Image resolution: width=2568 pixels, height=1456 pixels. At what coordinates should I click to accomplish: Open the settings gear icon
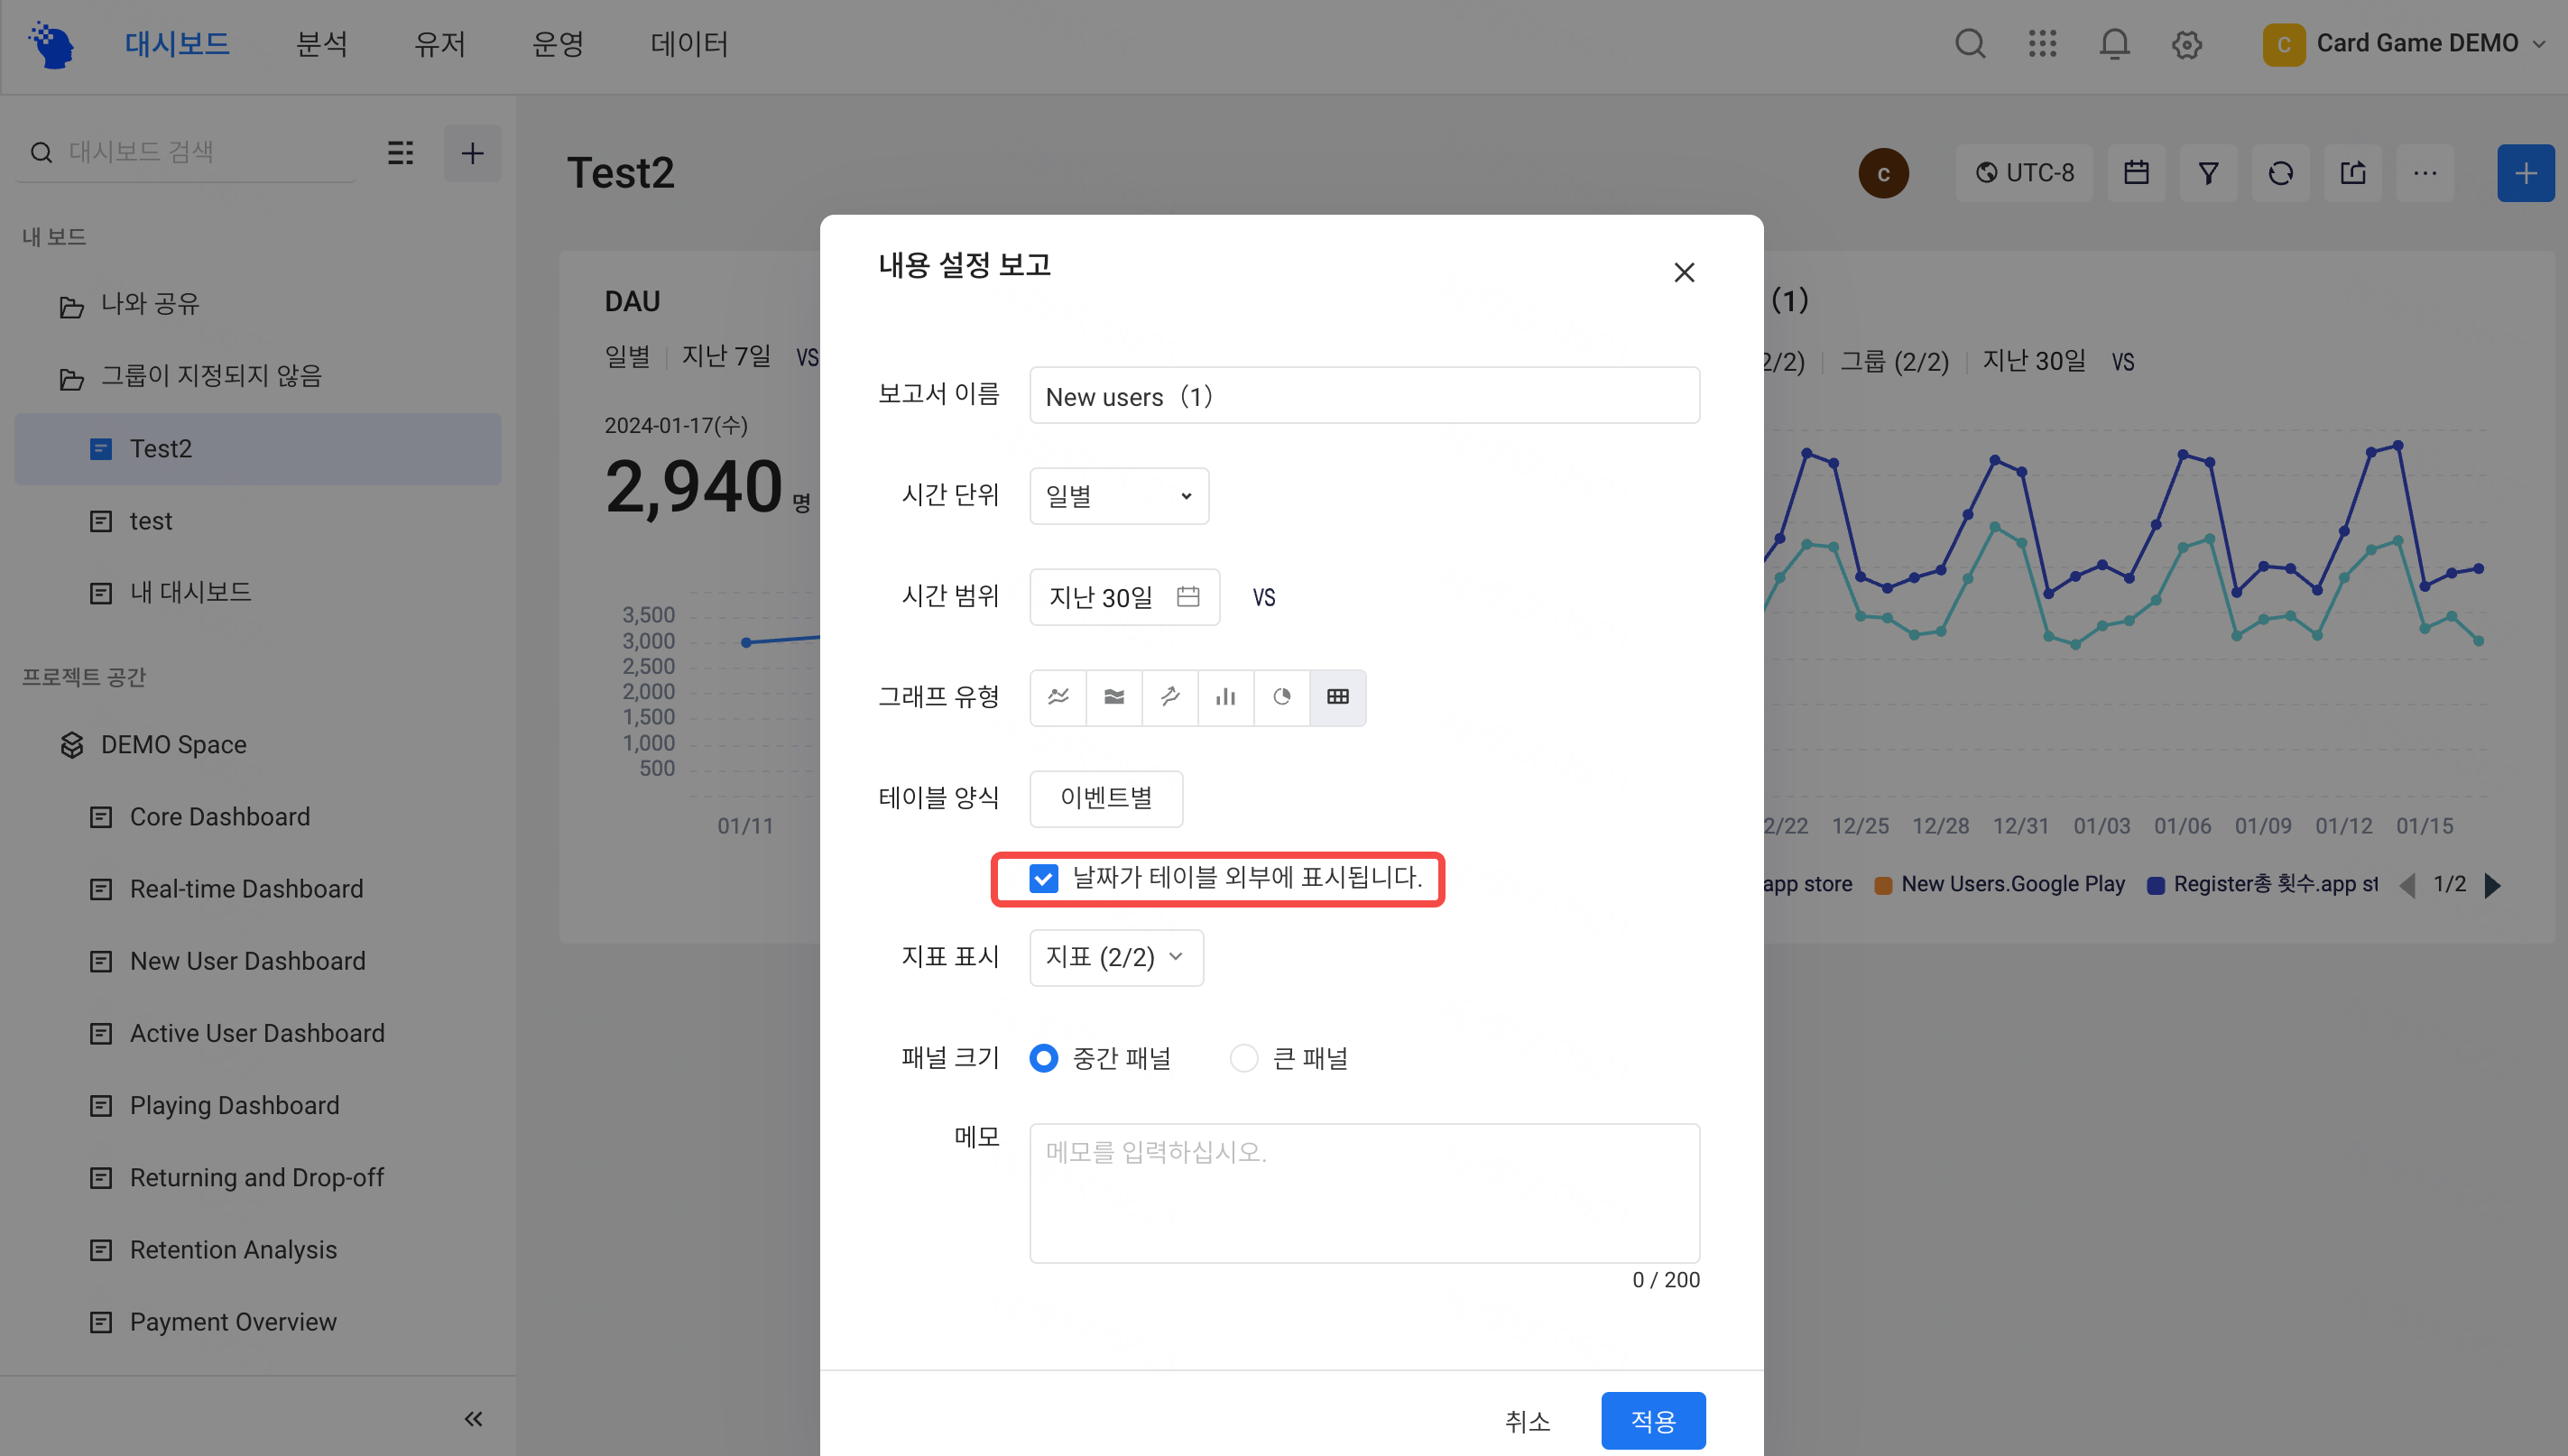coord(2187,44)
